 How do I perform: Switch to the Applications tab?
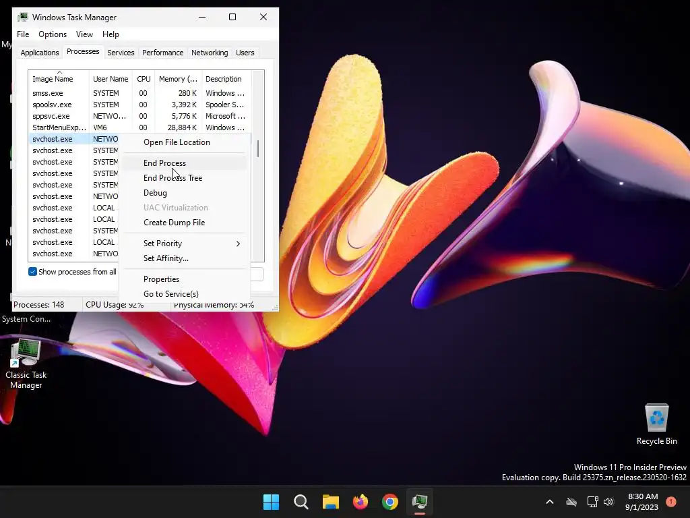[40, 53]
